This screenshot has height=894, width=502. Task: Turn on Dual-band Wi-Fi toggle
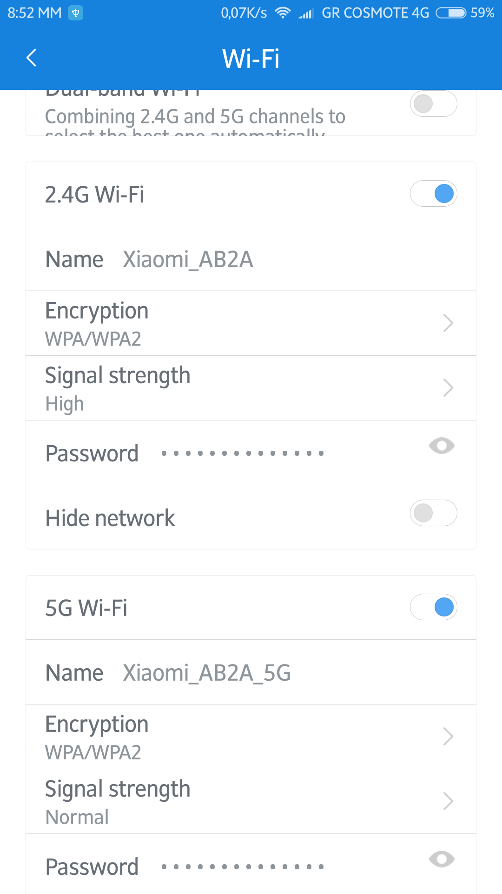click(433, 104)
